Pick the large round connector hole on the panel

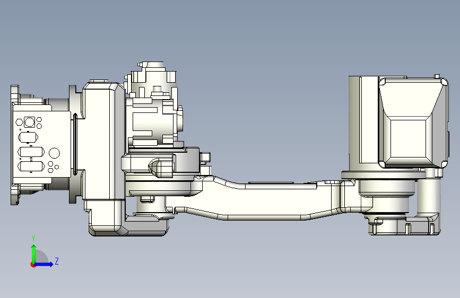54,153
